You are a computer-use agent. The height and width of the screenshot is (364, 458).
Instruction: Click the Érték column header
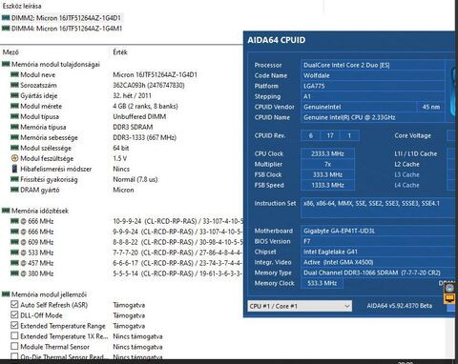120,52
